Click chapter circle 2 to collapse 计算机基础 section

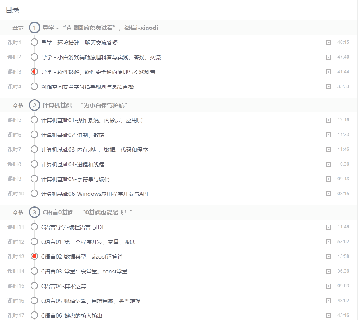coord(34,105)
